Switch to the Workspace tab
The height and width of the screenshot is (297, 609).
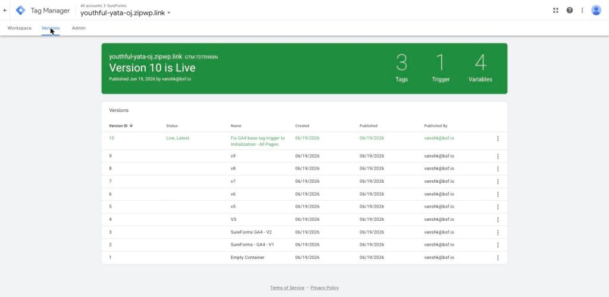[20, 28]
